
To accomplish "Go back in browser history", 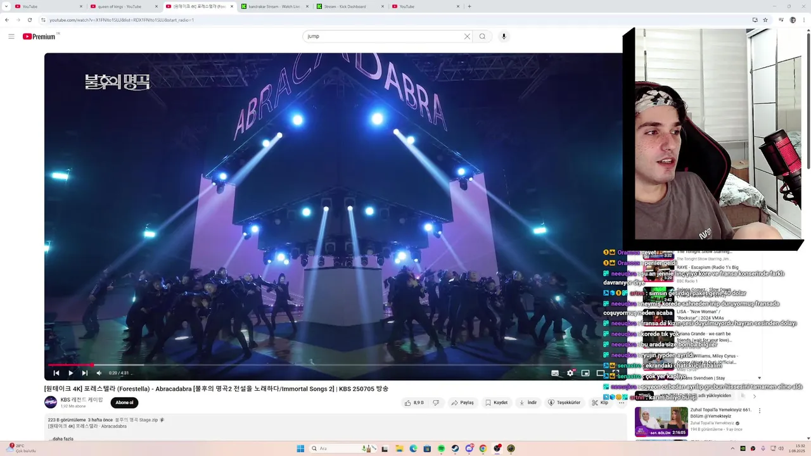I will [x=7, y=20].
